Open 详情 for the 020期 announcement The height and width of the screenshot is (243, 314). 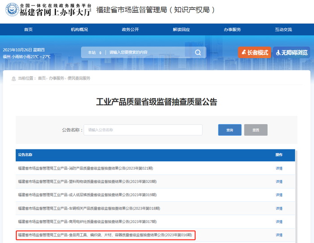click(x=279, y=182)
